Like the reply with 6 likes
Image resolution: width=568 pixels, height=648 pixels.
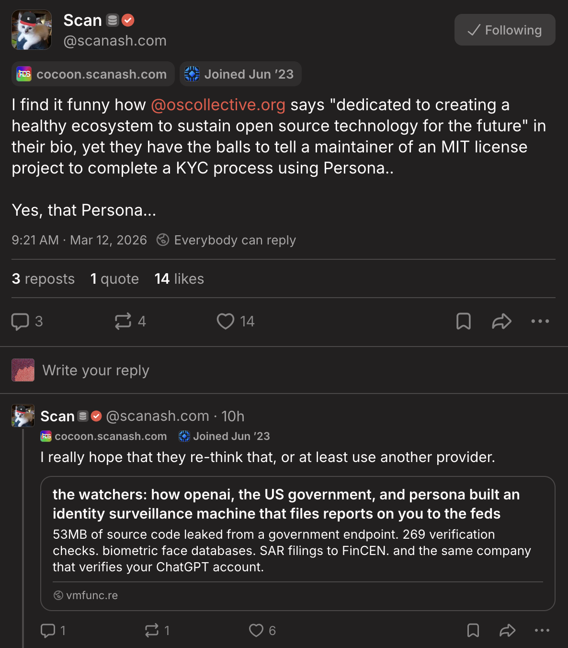pyautogui.click(x=256, y=631)
